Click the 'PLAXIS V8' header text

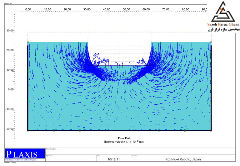click(x=8, y=3)
